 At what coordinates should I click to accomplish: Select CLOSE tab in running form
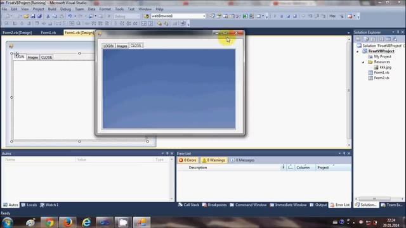pyautogui.click(x=136, y=46)
